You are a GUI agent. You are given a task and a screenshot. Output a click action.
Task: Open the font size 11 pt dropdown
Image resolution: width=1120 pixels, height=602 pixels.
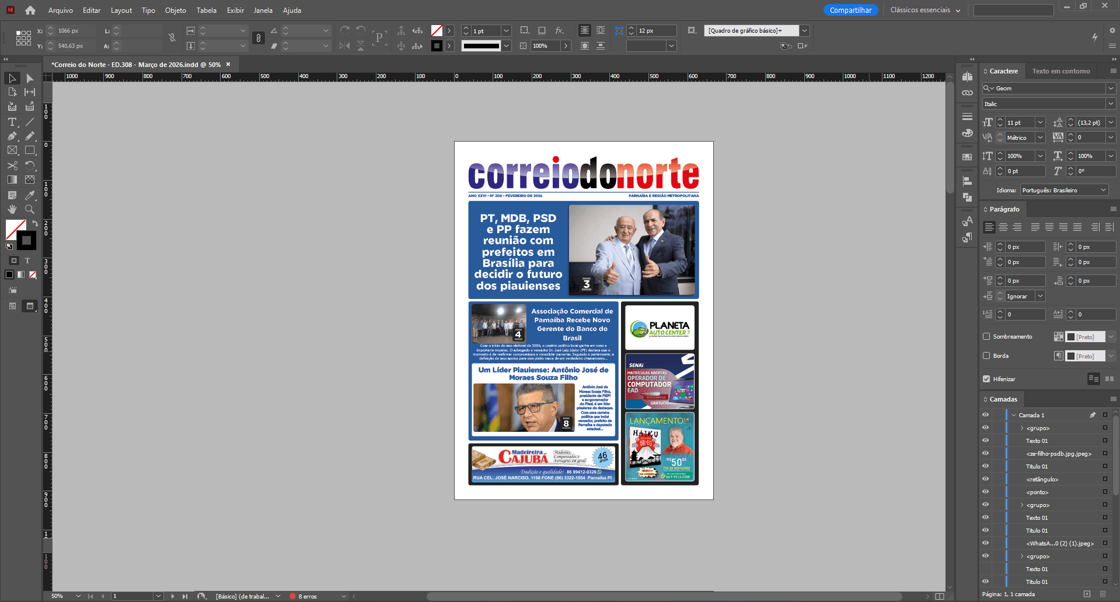(1040, 122)
